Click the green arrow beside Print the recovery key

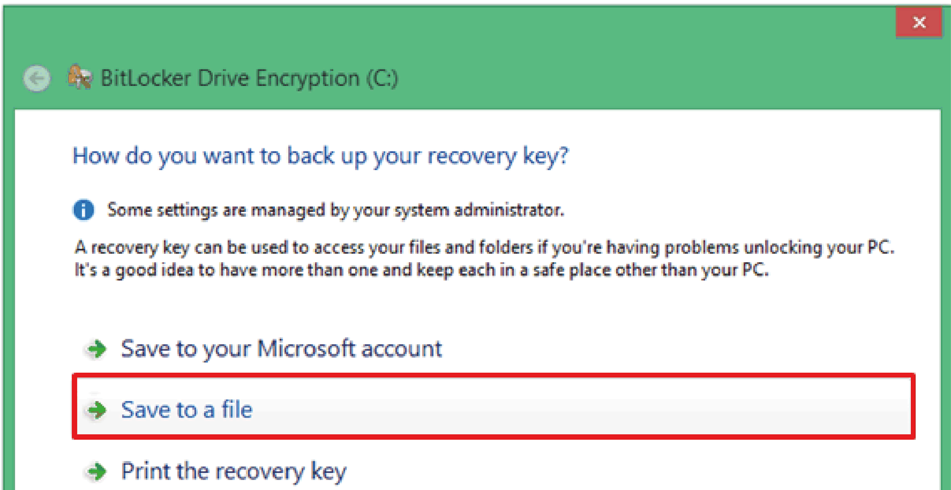[x=96, y=471]
